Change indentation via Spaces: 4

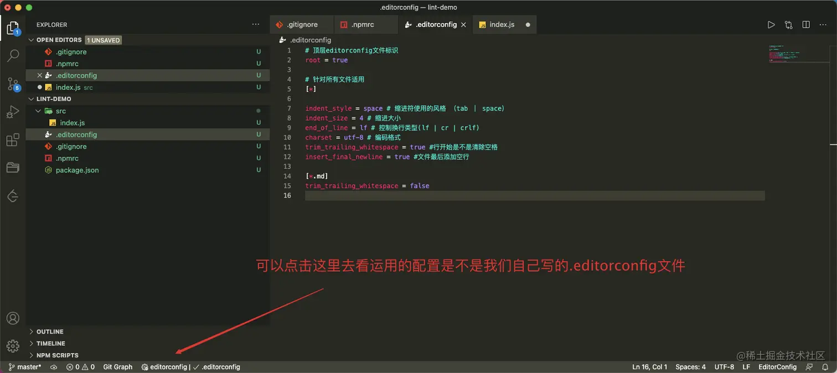pyautogui.click(x=690, y=367)
